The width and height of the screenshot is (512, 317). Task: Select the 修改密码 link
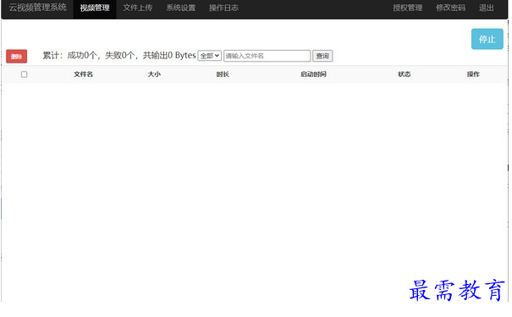(x=450, y=8)
